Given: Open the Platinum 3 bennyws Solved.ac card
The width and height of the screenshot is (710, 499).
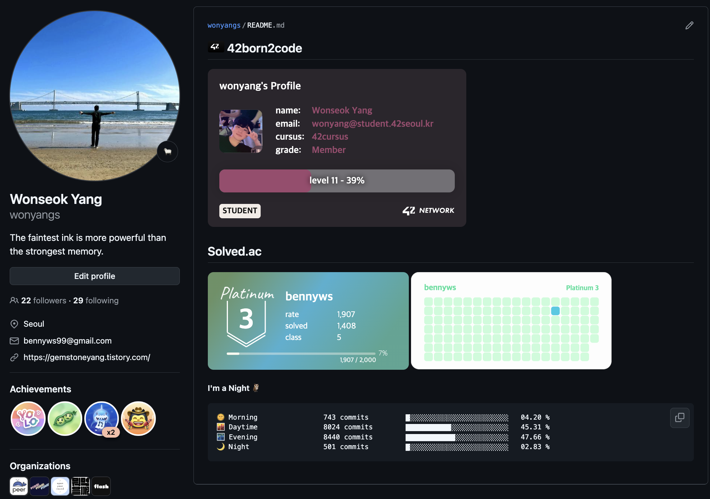Looking at the screenshot, I should tap(308, 321).
